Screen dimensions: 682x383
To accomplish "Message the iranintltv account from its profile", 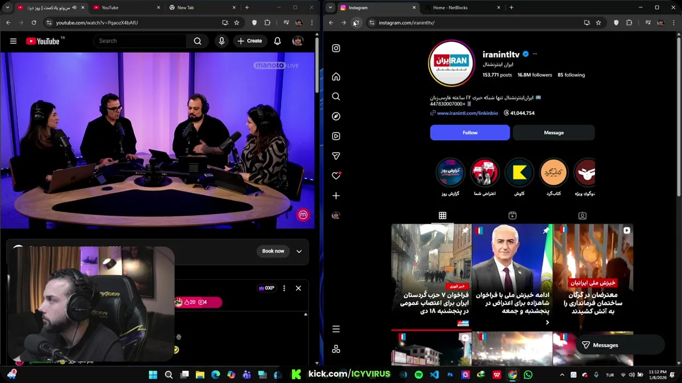I will (x=554, y=132).
